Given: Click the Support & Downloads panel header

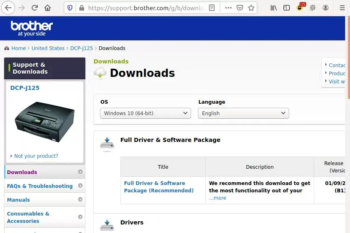Looking at the screenshot, I should click(x=45, y=68).
